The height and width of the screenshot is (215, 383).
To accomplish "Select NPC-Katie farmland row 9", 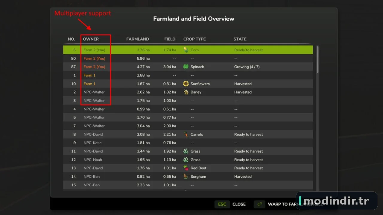I will point(188,143).
